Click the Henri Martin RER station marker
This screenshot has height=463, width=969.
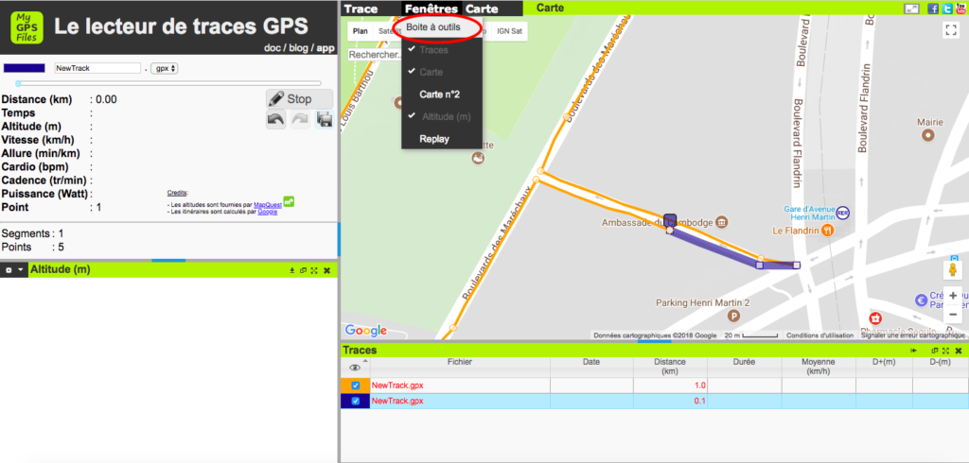pyautogui.click(x=842, y=213)
